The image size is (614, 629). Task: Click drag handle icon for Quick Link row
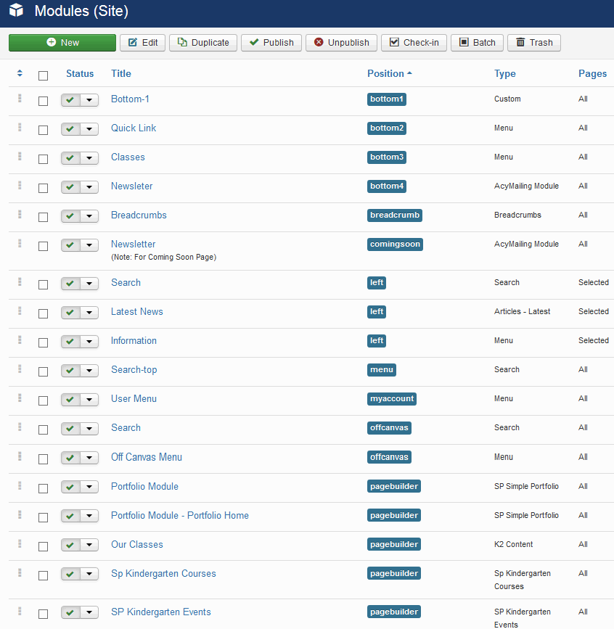(x=20, y=128)
